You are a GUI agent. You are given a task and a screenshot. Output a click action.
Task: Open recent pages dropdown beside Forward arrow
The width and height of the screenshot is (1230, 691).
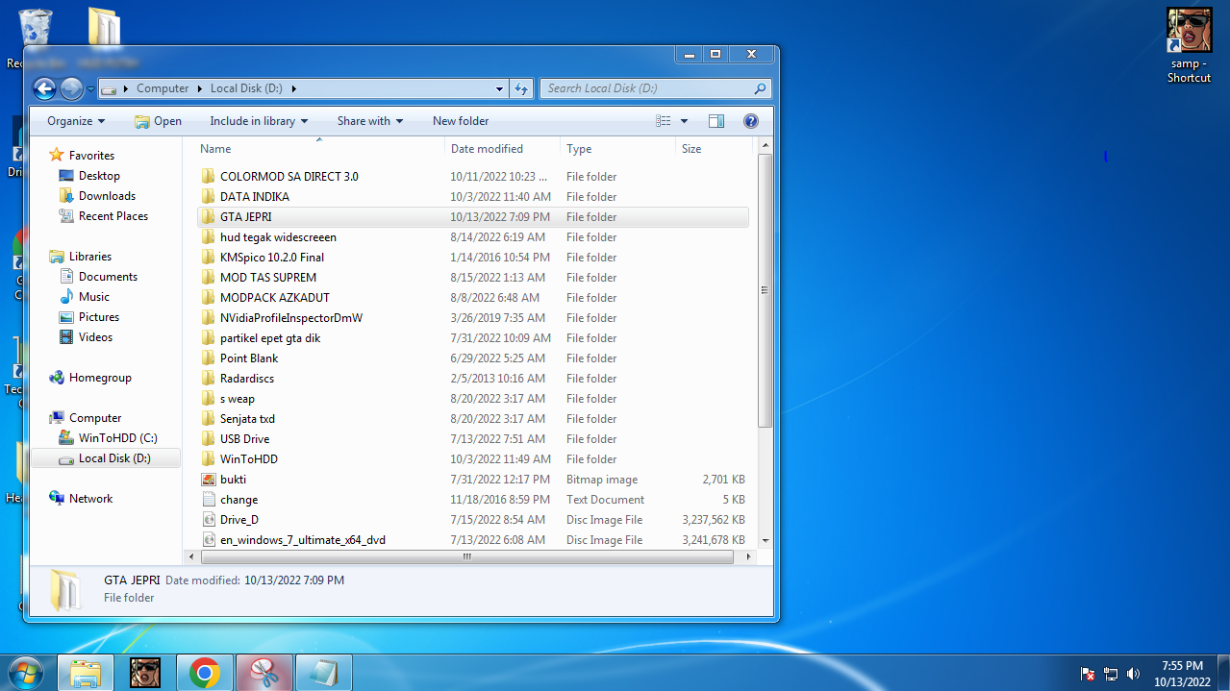click(x=90, y=89)
